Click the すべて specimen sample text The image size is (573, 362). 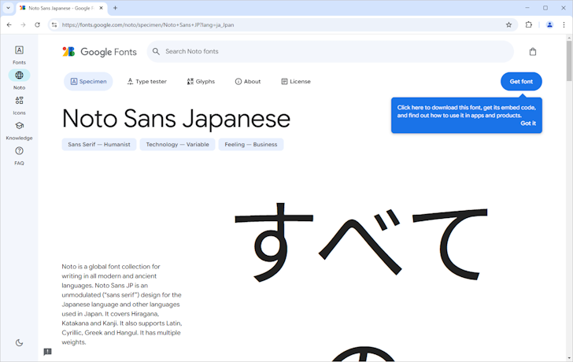(x=361, y=242)
